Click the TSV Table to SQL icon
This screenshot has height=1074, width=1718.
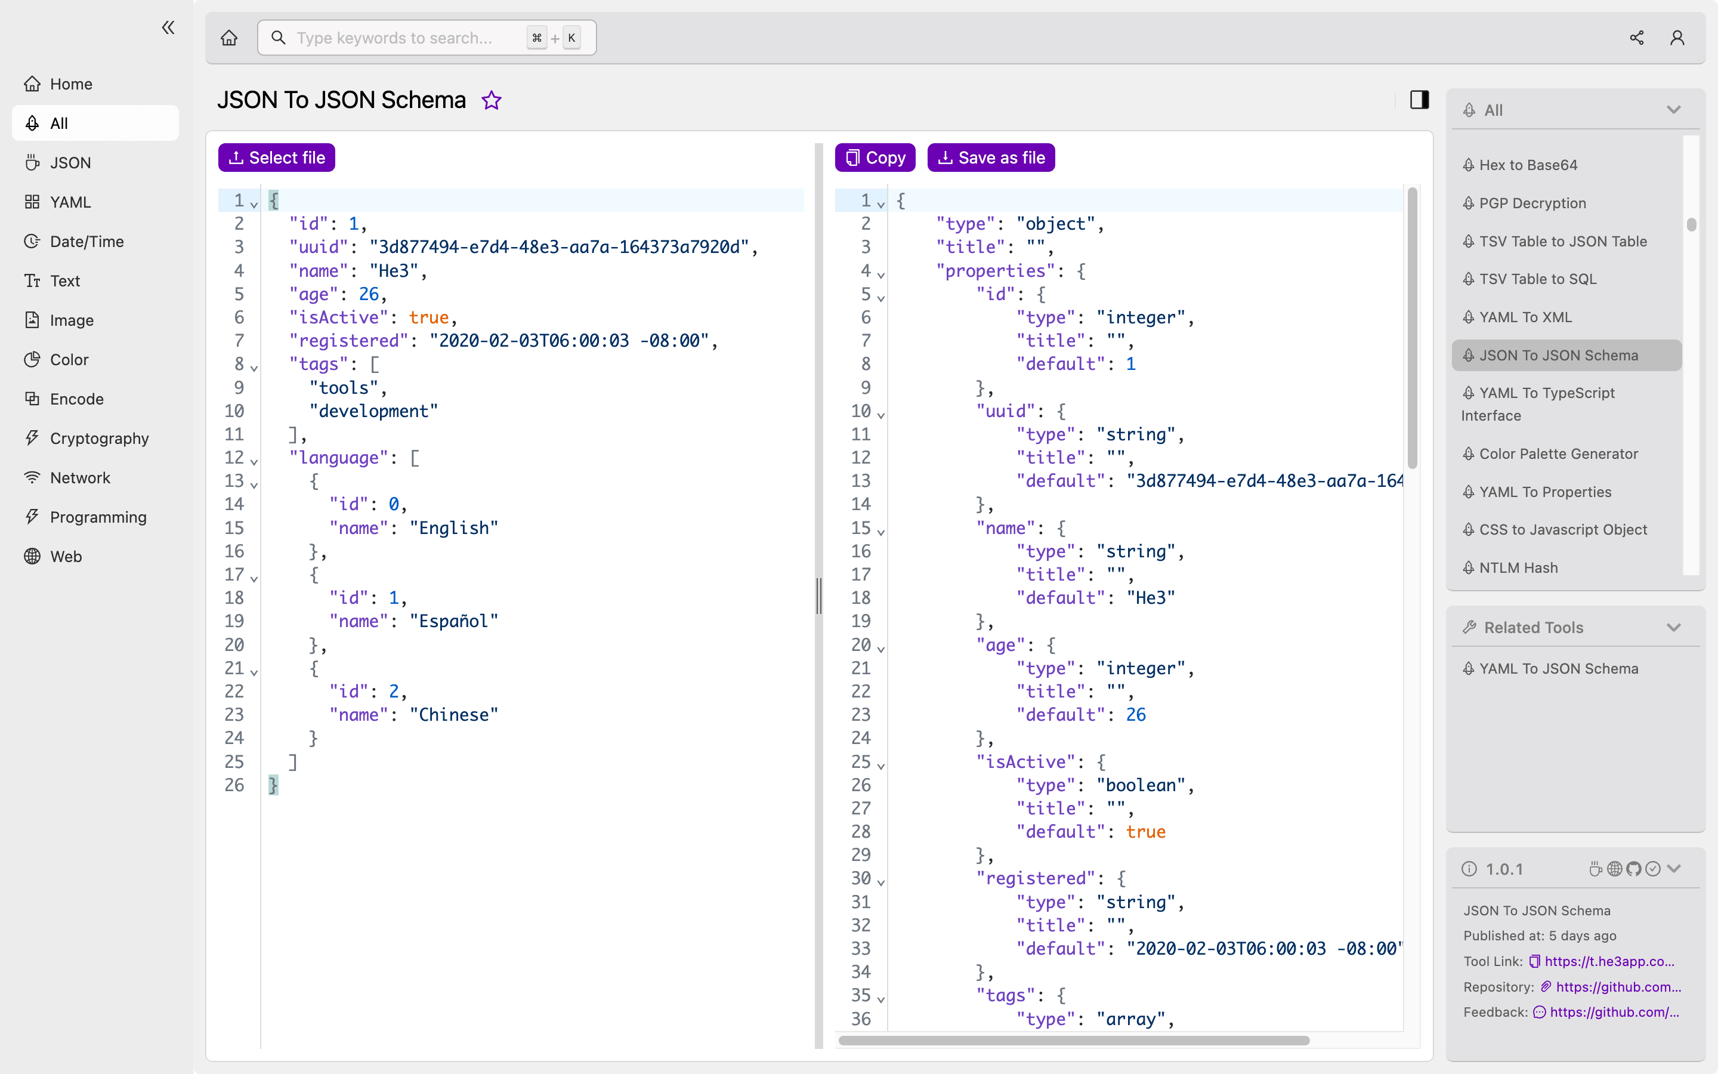(1469, 279)
